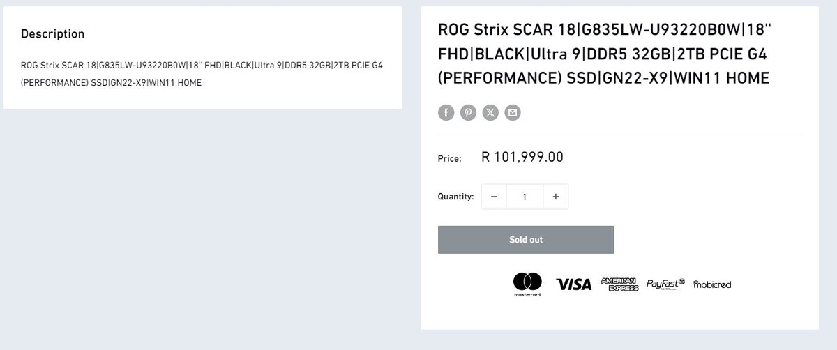This screenshot has height=350, width=837.
Task: Click the Mastercard payment logo
Action: (x=527, y=284)
